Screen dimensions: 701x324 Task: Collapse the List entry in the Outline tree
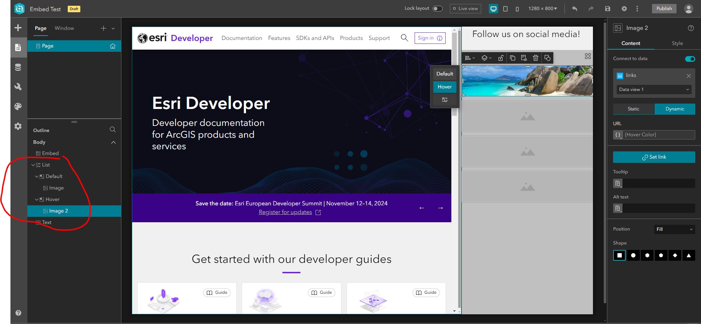pos(33,165)
